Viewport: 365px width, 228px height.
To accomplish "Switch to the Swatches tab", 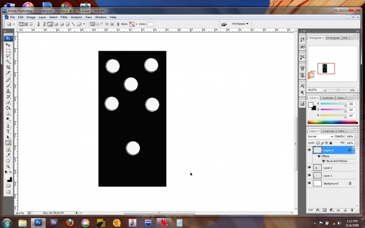I will point(327,98).
